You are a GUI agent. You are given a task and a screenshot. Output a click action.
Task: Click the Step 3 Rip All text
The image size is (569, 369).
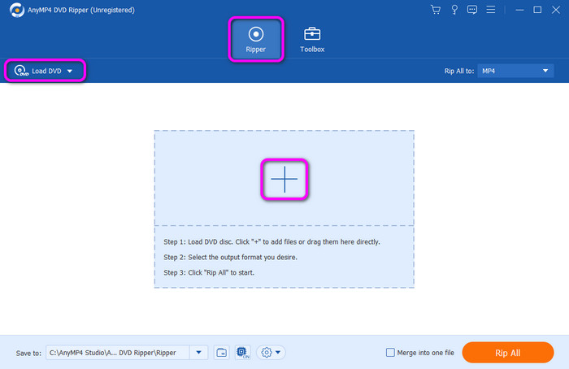(x=209, y=272)
